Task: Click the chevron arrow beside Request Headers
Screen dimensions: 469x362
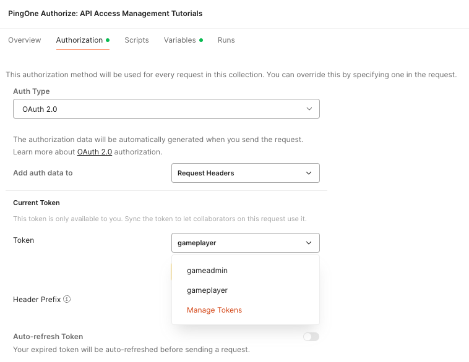Action: click(x=309, y=173)
